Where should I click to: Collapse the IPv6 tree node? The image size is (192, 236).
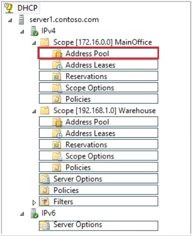click(22, 214)
